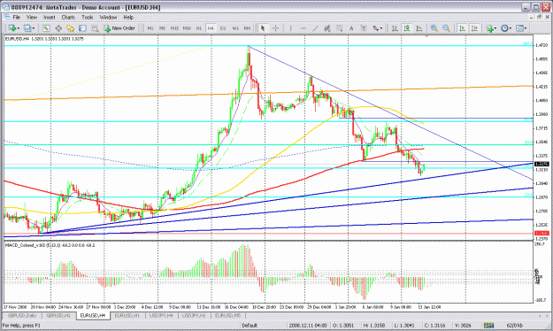Viewport: 553px width, 331px height.
Task: Switch to the USDJPY,H4 chart tab
Action: (161, 315)
